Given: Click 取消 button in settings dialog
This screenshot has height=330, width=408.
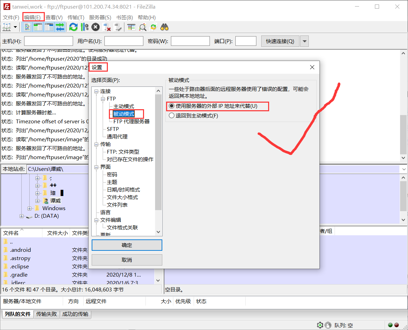Looking at the screenshot, I should click(127, 260).
